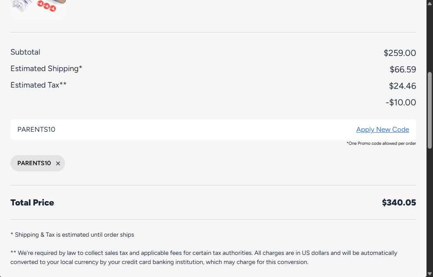Screen dimensions: 433x277
Task: Click the scrollbar down arrow
Action: [430, 274]
